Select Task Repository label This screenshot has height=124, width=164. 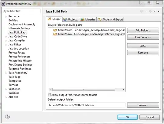pyautogui.click(x=18, y=73)
